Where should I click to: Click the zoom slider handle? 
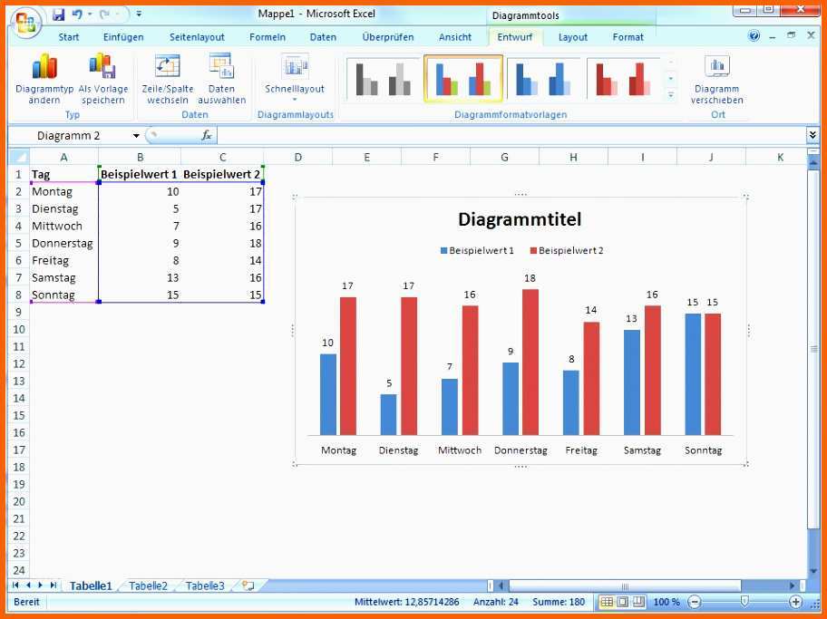coord(744,602)
